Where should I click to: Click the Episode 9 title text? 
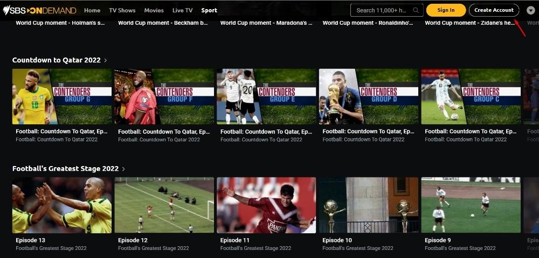(438, 240)
